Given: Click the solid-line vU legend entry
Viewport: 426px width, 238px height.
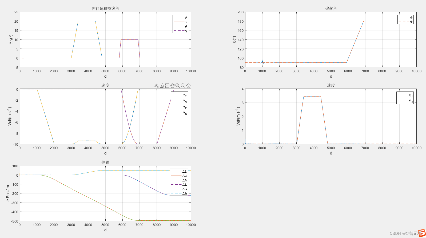Looking at the screenshot, I should click(405, 95).
